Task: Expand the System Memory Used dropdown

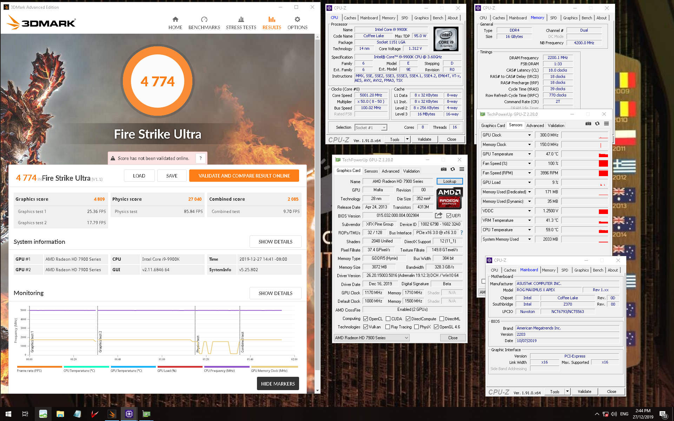Action: click(529, 239)
